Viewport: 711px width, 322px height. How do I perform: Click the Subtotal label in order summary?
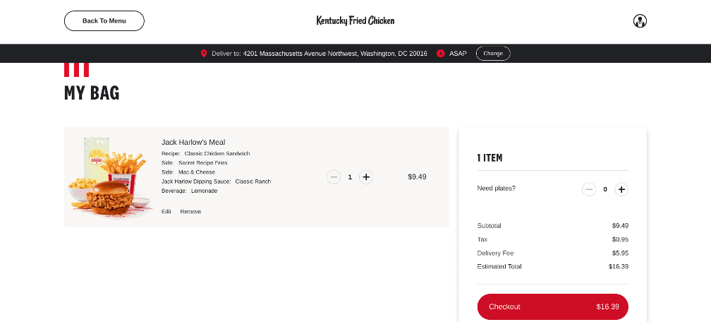tap(490, 226)
